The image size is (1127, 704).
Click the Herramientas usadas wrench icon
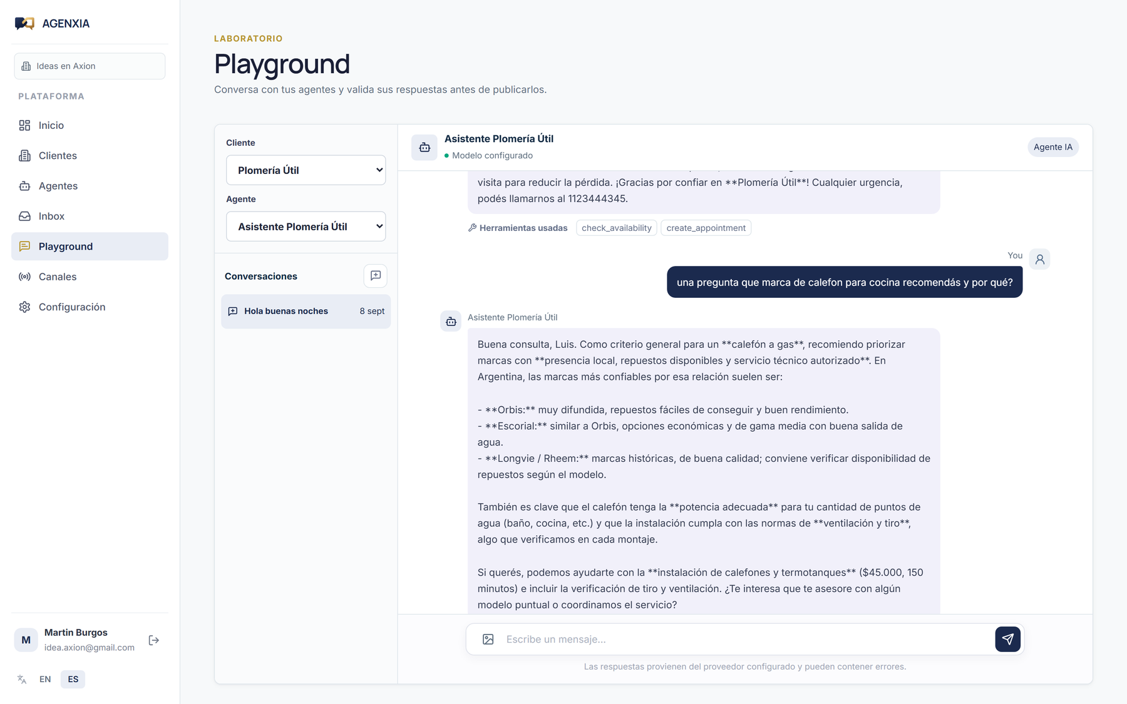pyautogui.click(x=473, y=228)
